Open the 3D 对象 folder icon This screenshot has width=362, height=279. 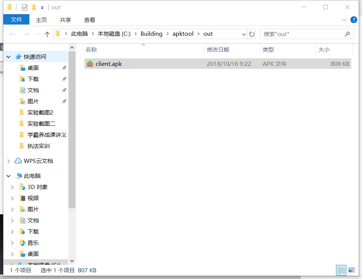[x=22, y=187]
